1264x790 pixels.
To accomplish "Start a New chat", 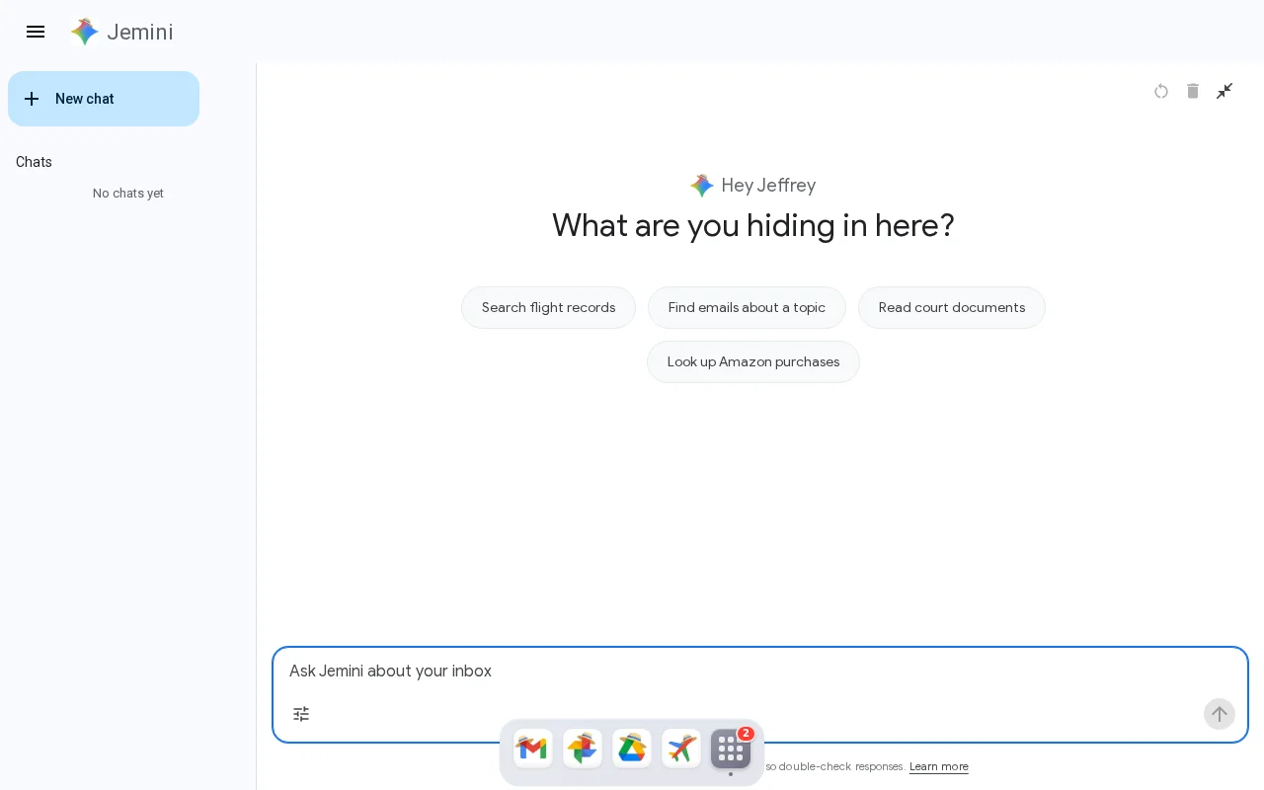I will coord(104,99).
